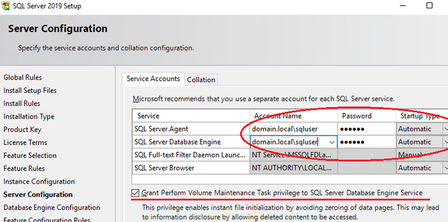This screenshot has height=222, width=448.
Task: Switch to the Collation tab
Action: pyautogui.click(x=201, y=80)
